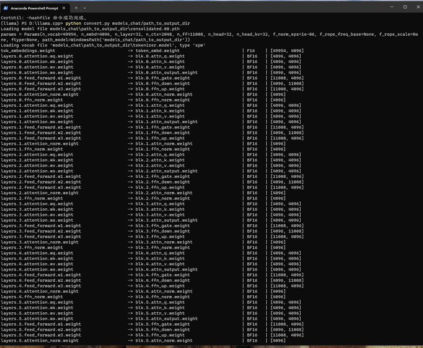The image size is (423, 348).
Task: Click the 'python' command word in prompt line
Action: 73,23
